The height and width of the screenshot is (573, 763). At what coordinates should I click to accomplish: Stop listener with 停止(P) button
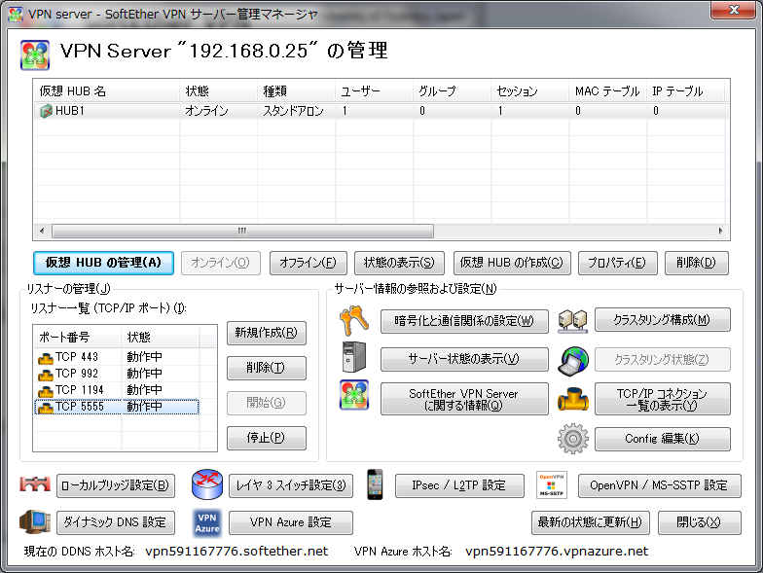[267, 438]
